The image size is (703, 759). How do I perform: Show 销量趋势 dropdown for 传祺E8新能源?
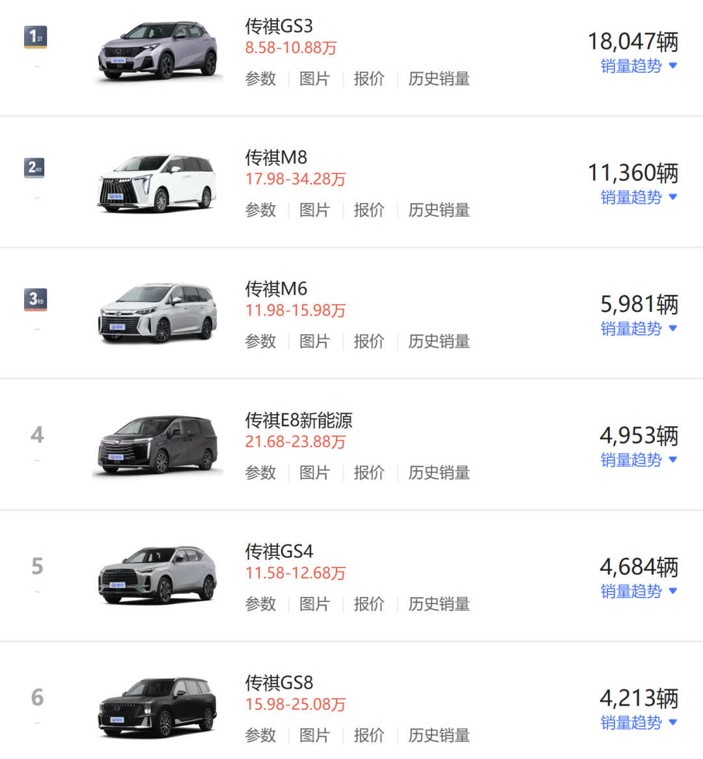(x=638, y=460)
